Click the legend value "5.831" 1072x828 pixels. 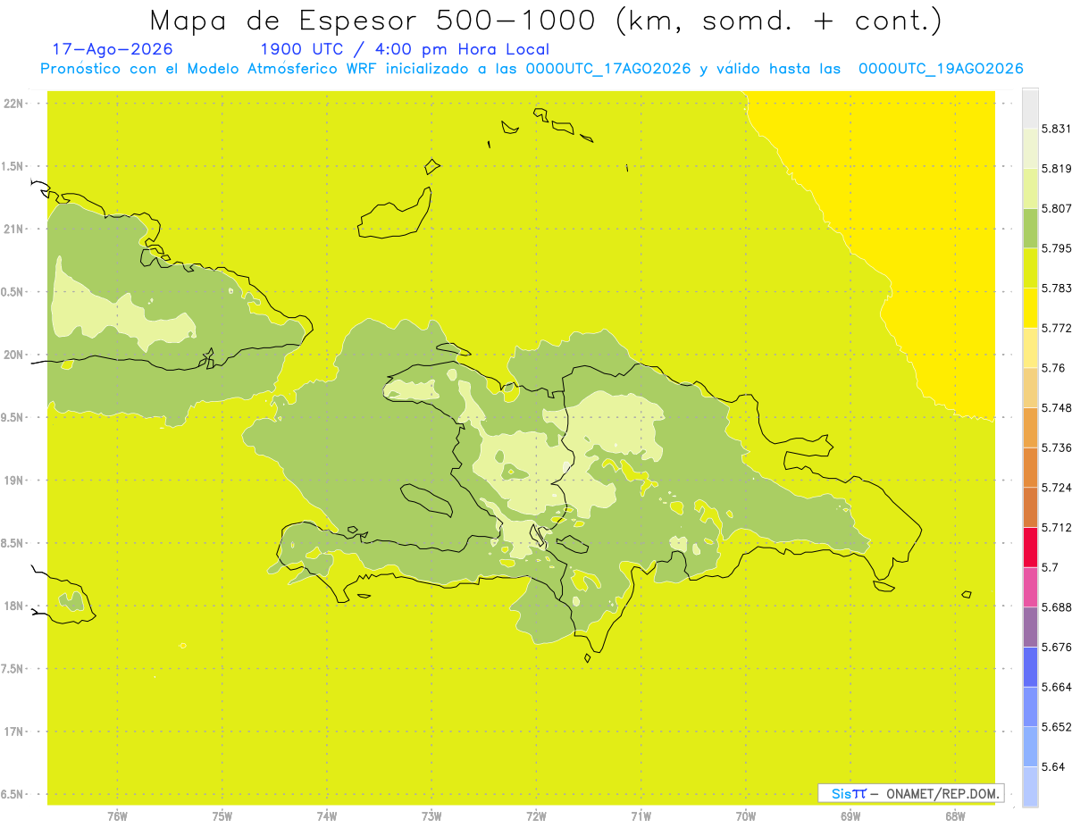(1056, 129)
